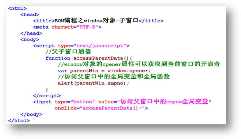Click the closing </html> tag
This screenshot has height=139, width=241.
(19, 120)
